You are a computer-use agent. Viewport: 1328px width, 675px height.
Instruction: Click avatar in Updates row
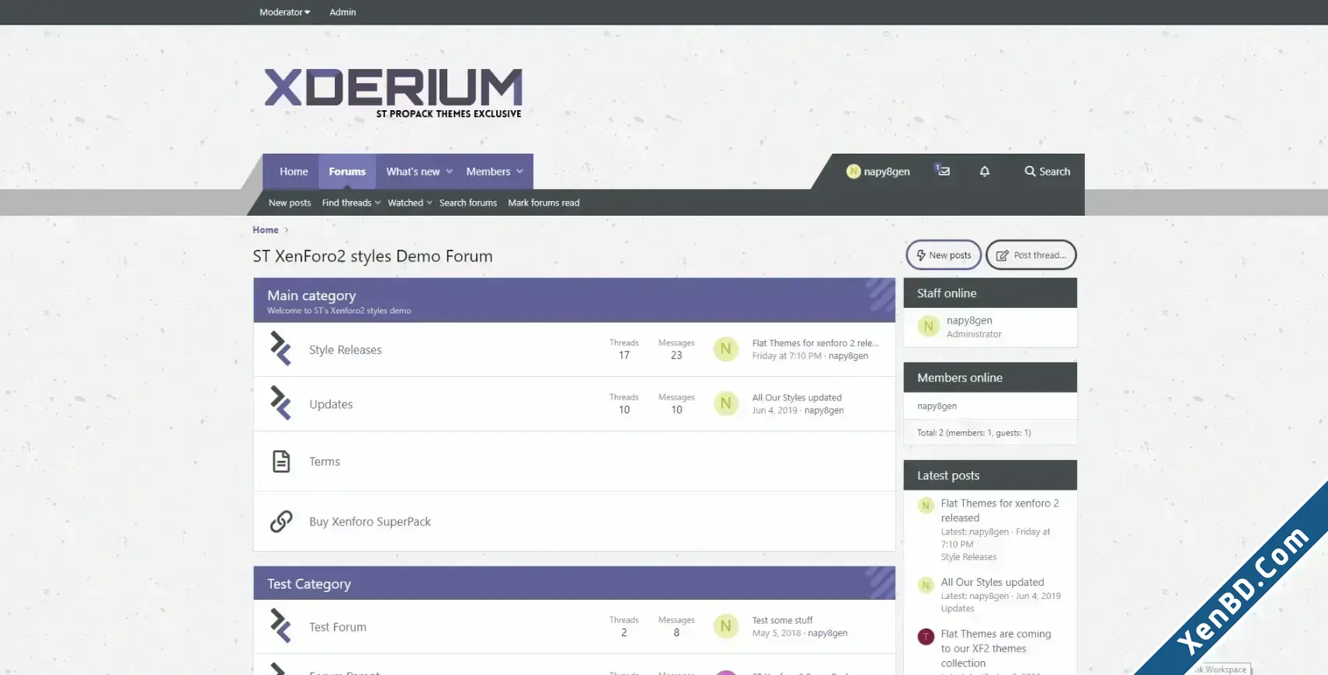(726, 403)
